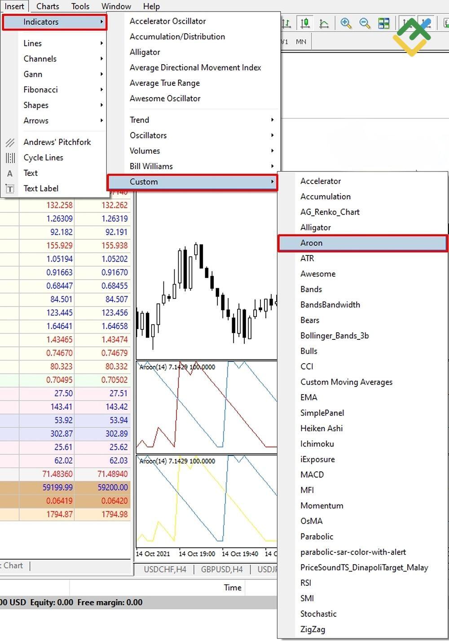Select Ichimoku custom indicator
Screen dimensions: 449x641
click(363, 444)
